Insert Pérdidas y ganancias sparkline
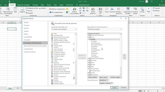This screenshot has width=165, height=92. (x=119, y=11)
